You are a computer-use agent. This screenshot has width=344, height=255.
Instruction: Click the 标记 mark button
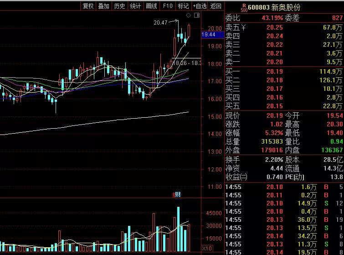coord(183,6)
